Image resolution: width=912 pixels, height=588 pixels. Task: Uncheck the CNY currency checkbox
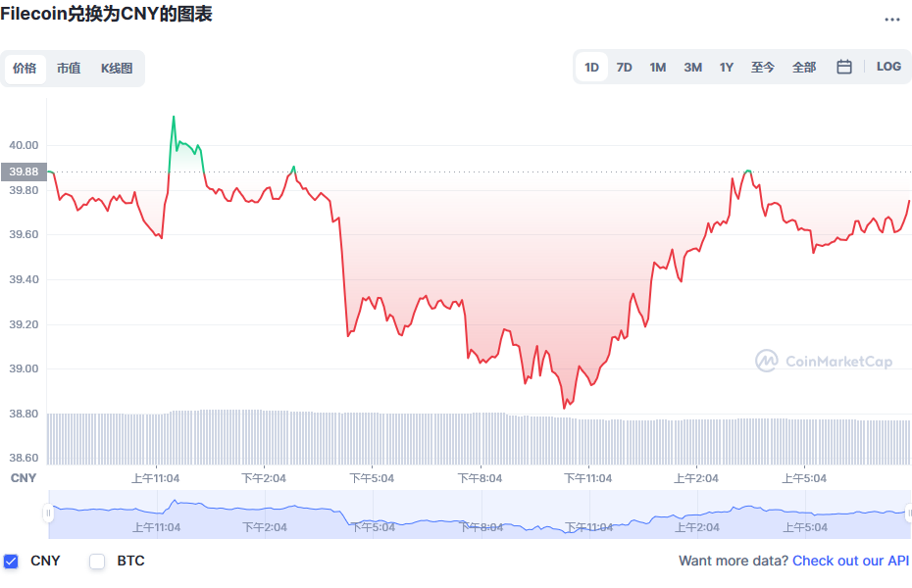(11, 562)
